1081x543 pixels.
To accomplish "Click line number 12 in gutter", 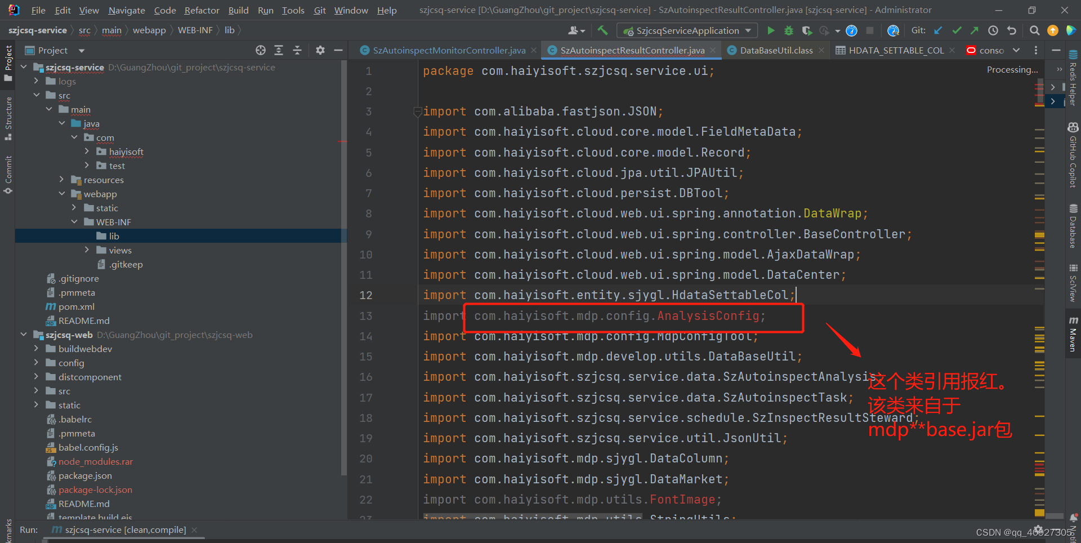I will [x=366, y=295].
